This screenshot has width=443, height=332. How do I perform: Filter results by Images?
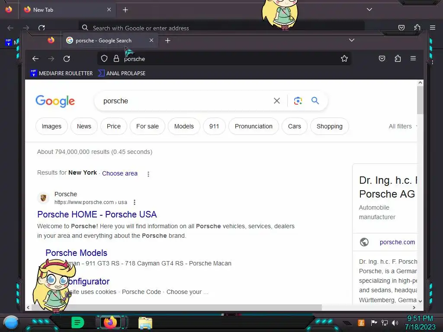(x=51, y=126)
